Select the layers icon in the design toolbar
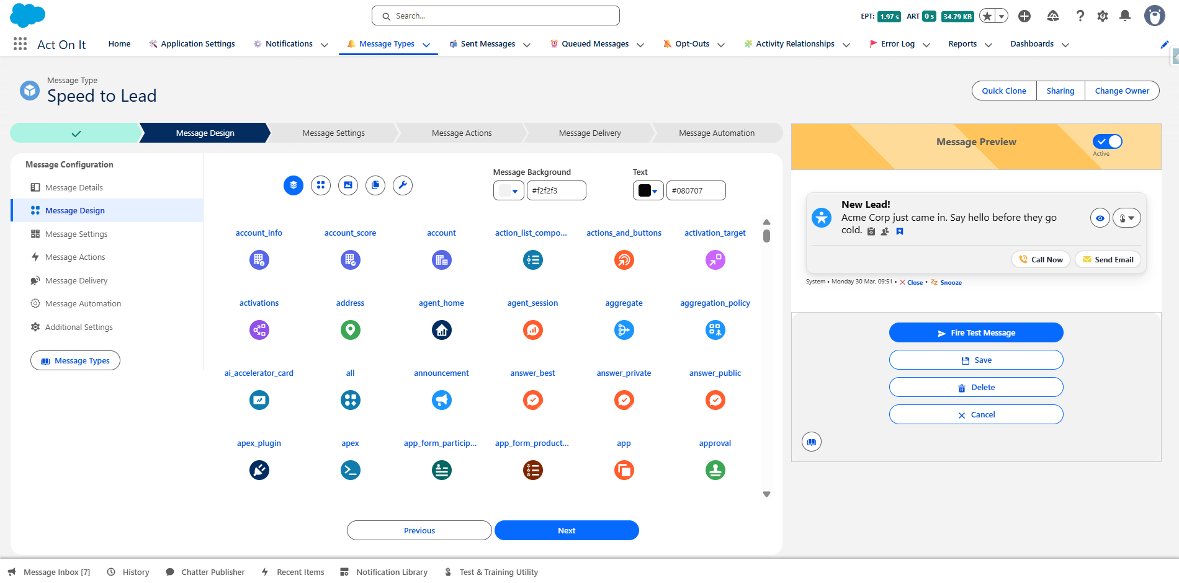Image resolution: width=1179 pixels, height=583 pixels. point(293,185)
